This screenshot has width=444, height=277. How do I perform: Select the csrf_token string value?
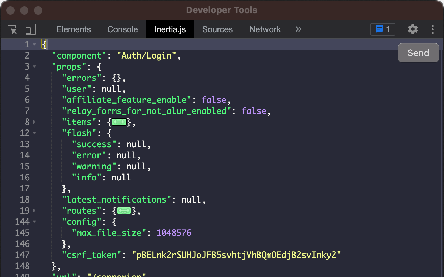[x=236, y=255]
